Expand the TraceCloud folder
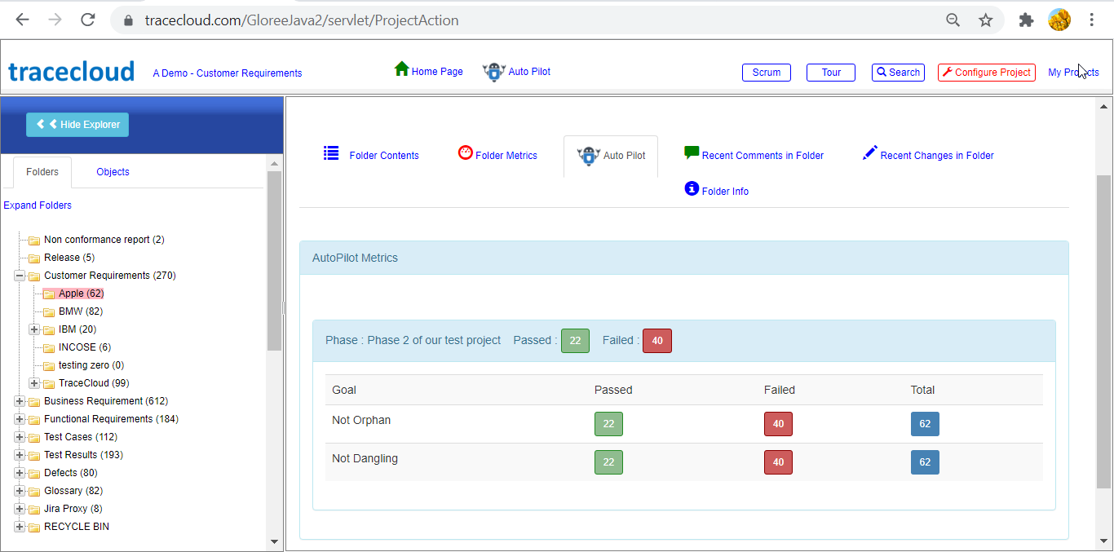The height and width of the screenshot is (552, 1114). tap(34, 383)
